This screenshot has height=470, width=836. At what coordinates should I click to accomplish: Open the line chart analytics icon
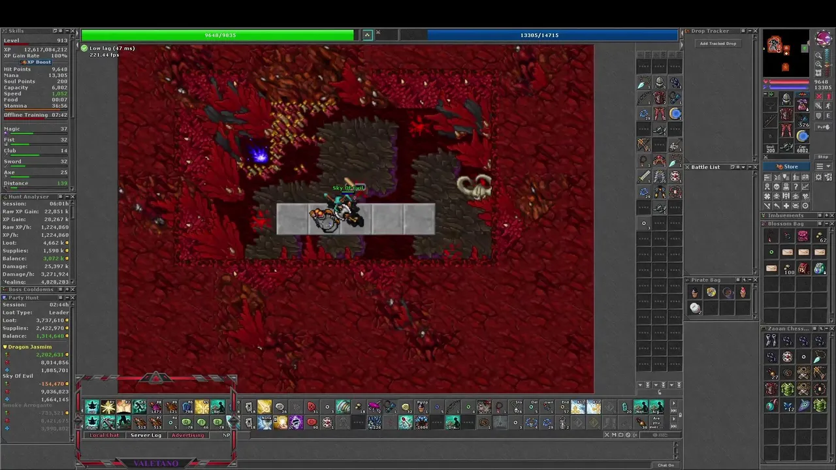pos(805,187)
